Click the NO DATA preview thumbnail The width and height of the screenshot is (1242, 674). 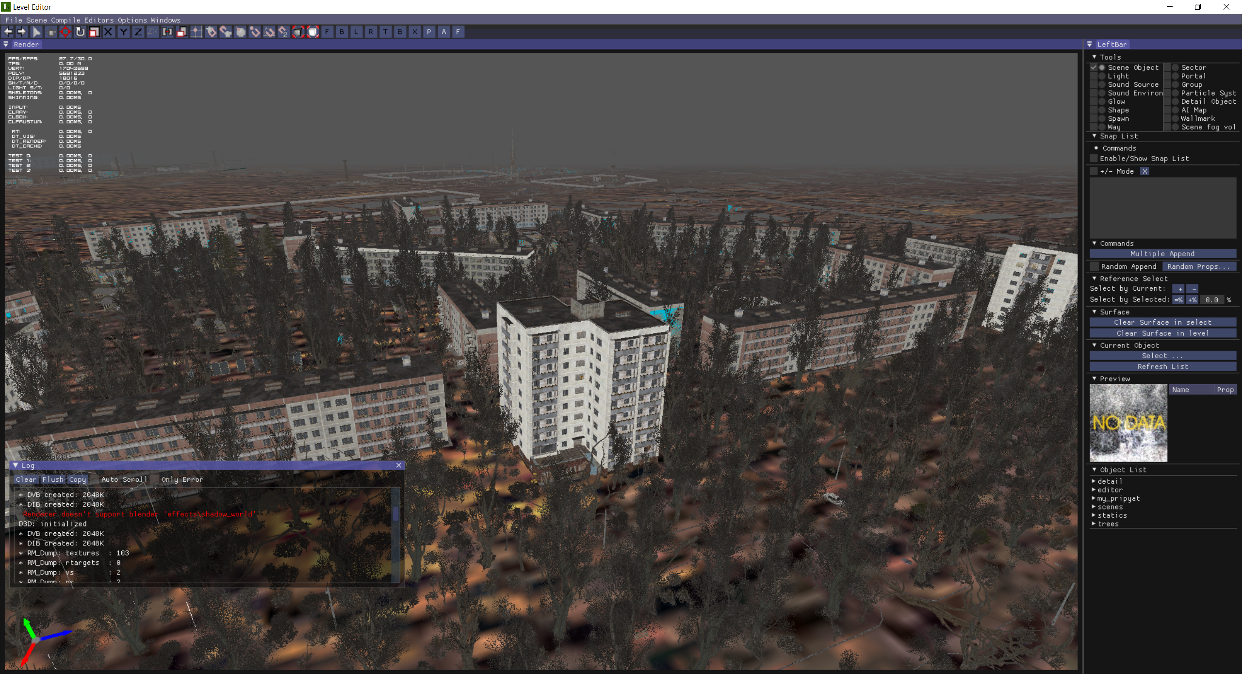coord(1128,423)
